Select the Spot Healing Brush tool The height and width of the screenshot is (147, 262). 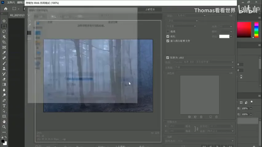[4, 58]
